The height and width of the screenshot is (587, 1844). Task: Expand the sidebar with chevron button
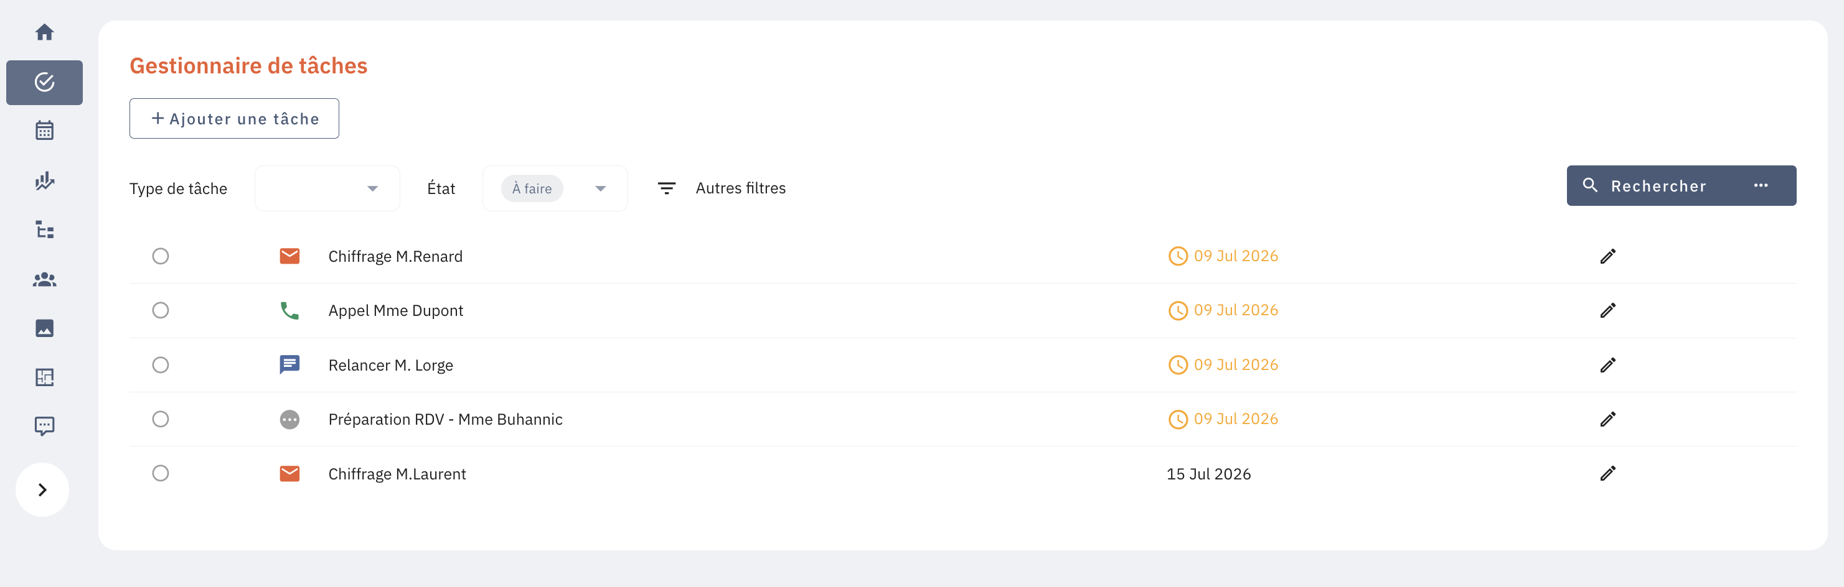coord(42,490)
